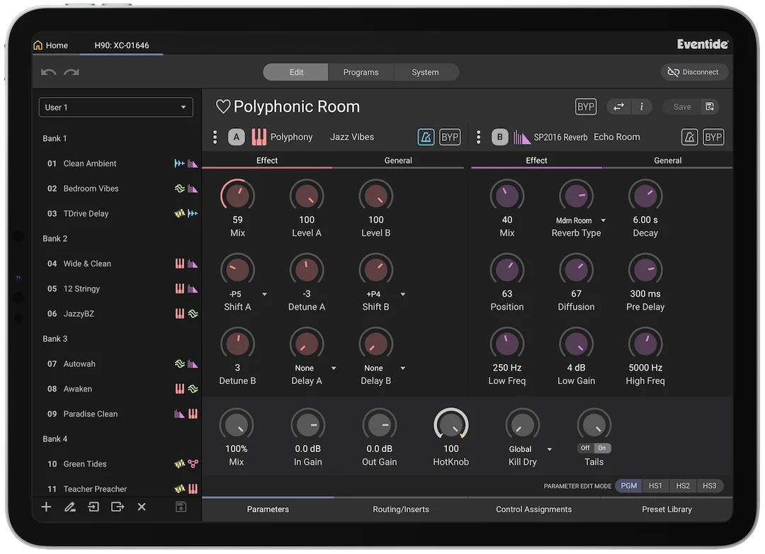This screenshot has height=554, width=765.
Task: Open the three-dot menu for algorithm A
Action: click(215, 137)
